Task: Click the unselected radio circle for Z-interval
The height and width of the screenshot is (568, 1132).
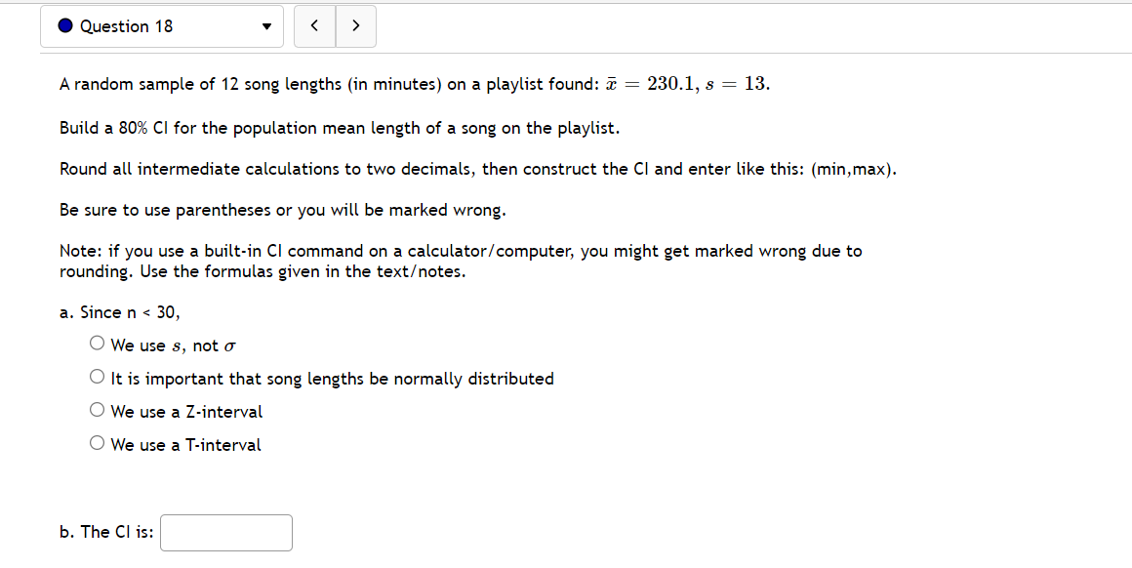Action: pos(97,408)
